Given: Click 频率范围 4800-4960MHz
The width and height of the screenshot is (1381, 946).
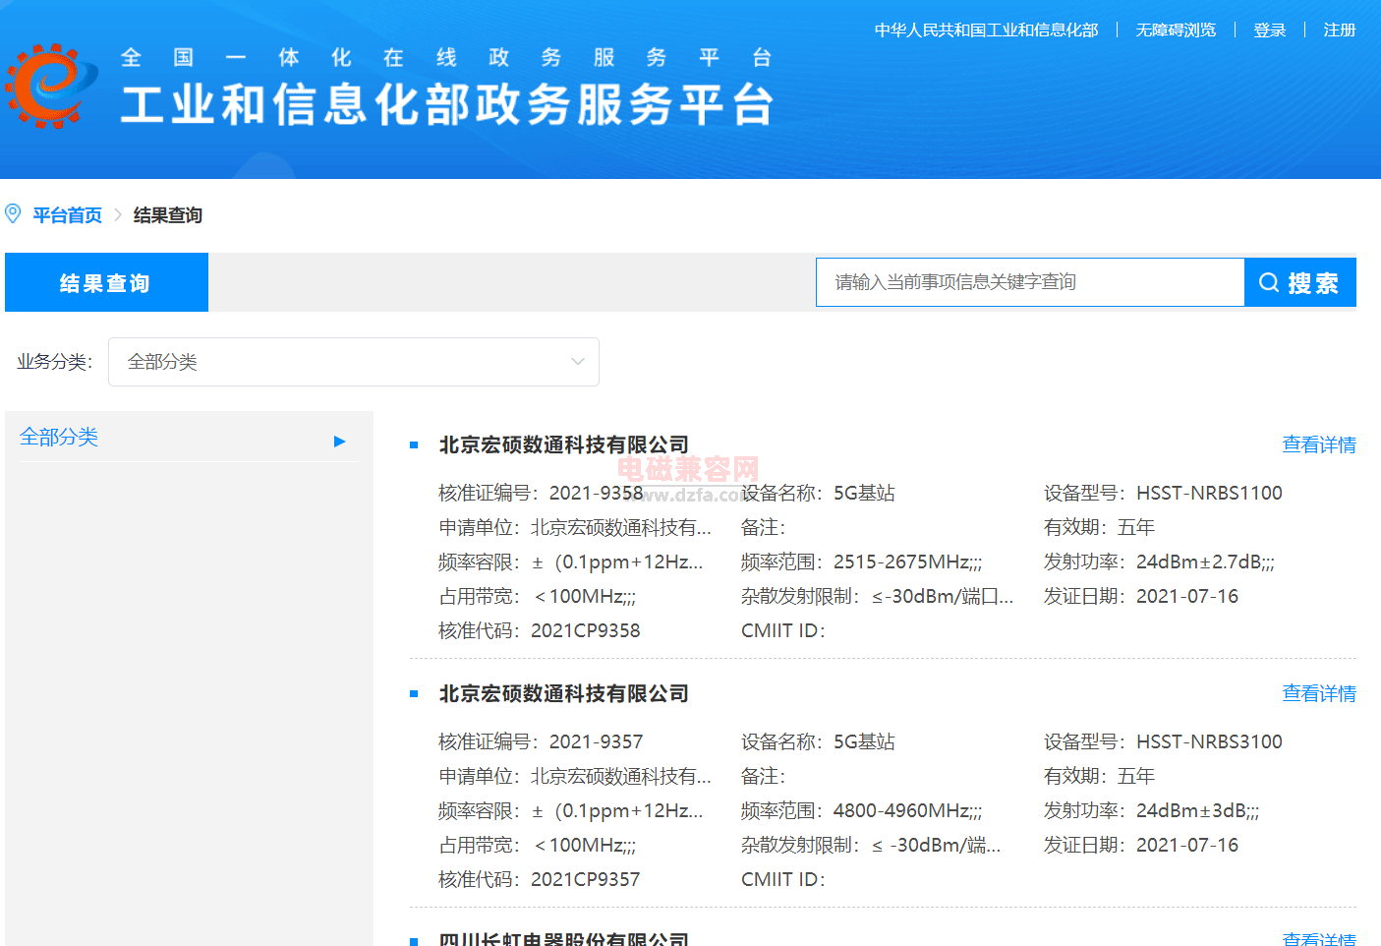Looking at the screenshot, I should (861, 810).
